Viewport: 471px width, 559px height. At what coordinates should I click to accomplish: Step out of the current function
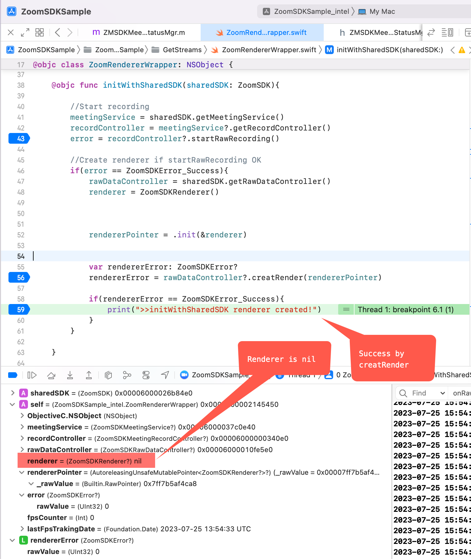pyautogui.click(x=89, y=375)
